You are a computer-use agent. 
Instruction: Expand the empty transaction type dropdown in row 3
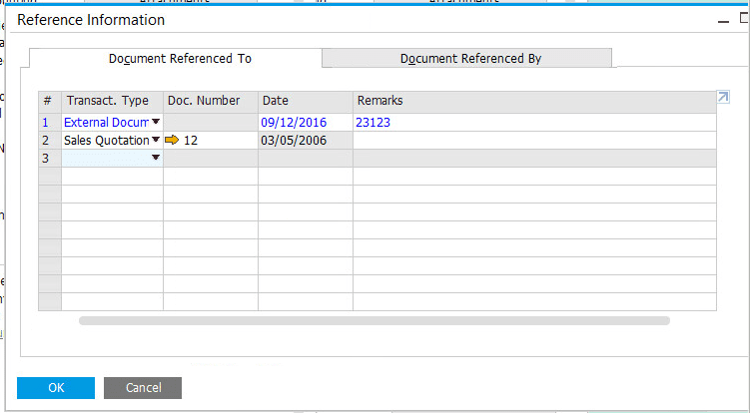pos(155,159)
